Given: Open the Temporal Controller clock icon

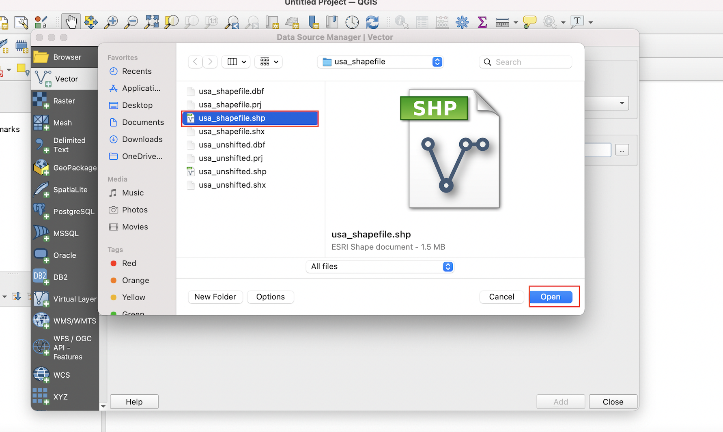Looking at the screenshot, I should (x=352, y=22).
